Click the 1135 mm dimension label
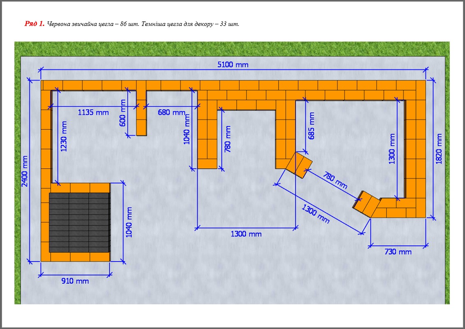This screenshot has width=465, height=329. 93,112
